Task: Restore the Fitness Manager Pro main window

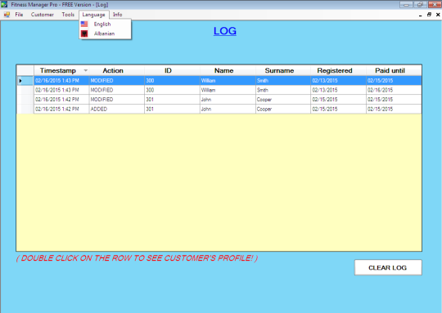Action: pyautogui.click(x=420, y=5)
